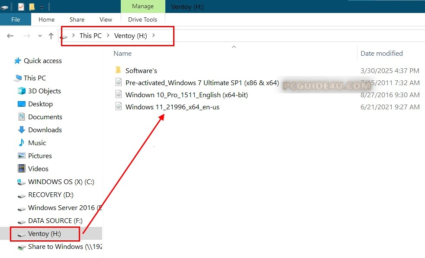This screenshot has width=425, height=258.
Task: Open recent locations dropdown arrow
Action: [40, 36]
